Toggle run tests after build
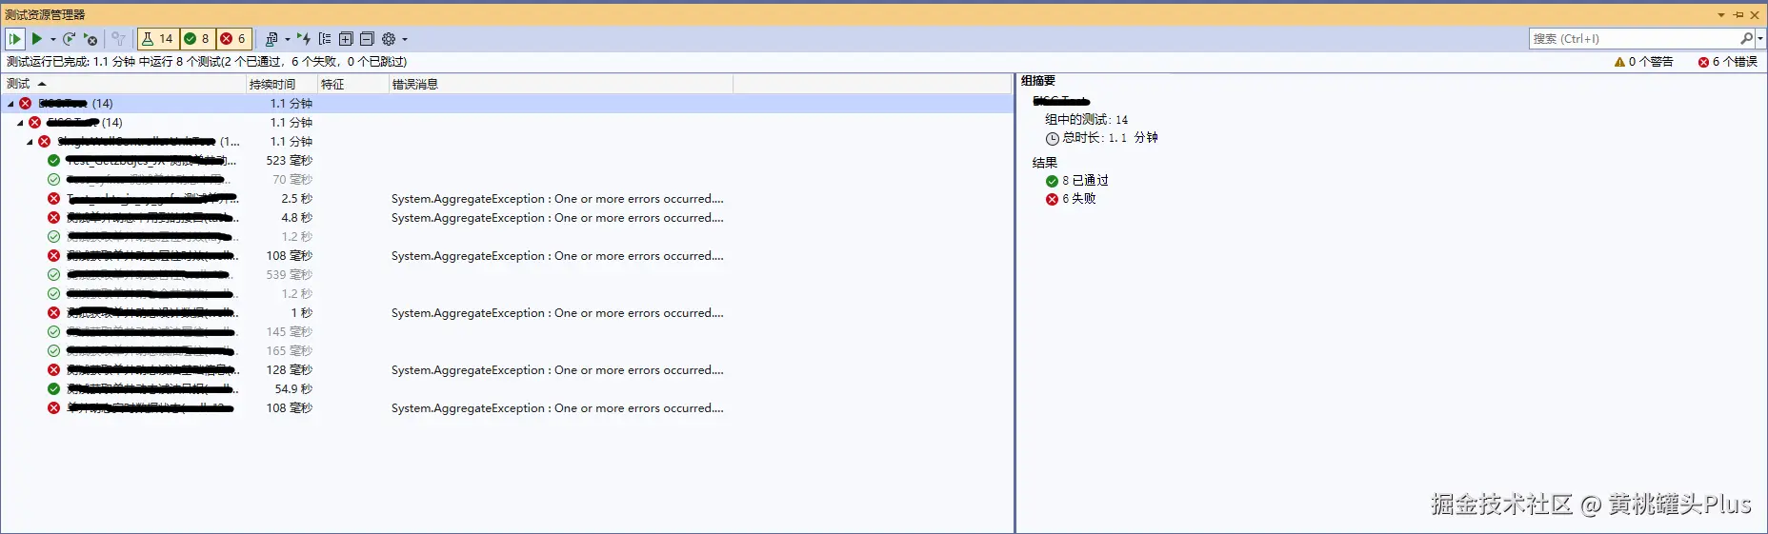 tap(304, 39)
